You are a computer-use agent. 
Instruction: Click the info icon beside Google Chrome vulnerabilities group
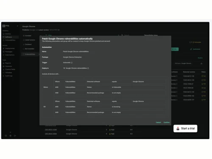click(x=88, y=68)
